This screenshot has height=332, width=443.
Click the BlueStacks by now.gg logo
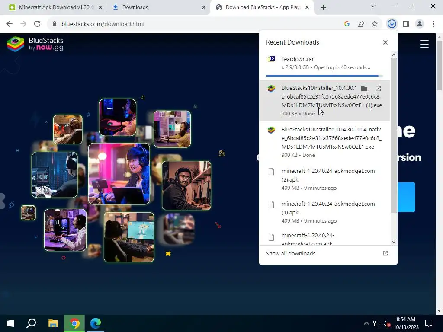point(35,44)
